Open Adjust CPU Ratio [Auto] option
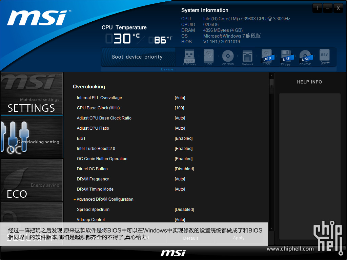This screenshot has height=260, width=347. coord(180,128)
